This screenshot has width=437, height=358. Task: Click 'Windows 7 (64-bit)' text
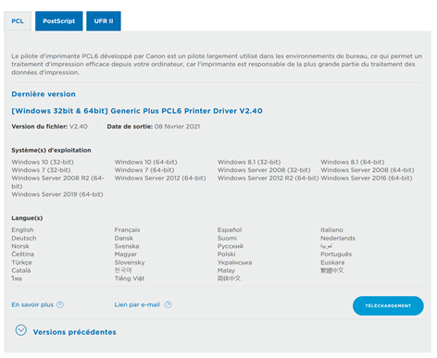pyautogui.click(x=144, y=170)
